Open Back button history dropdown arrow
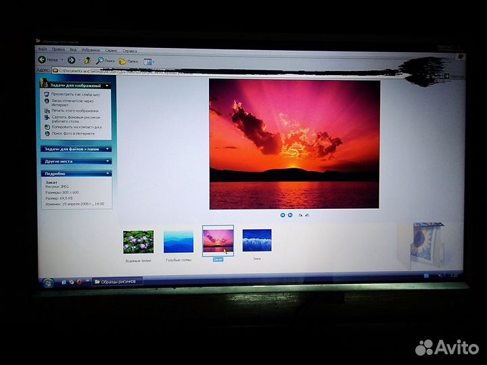Screen dimensions: 487x365 (62, 59)
